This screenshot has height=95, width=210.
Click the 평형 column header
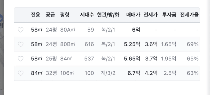point(65,15)
